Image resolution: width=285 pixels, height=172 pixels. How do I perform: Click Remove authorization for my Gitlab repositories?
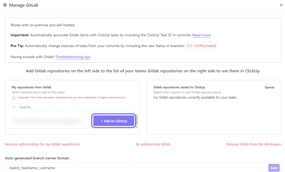click(x=42, y=144)
